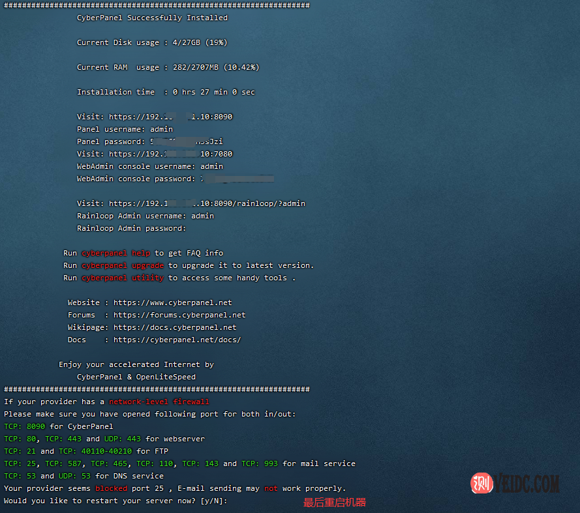This screenshot has width=580, height=513.
Task: Click the red 'blocked' word
Action: [111, 488]
